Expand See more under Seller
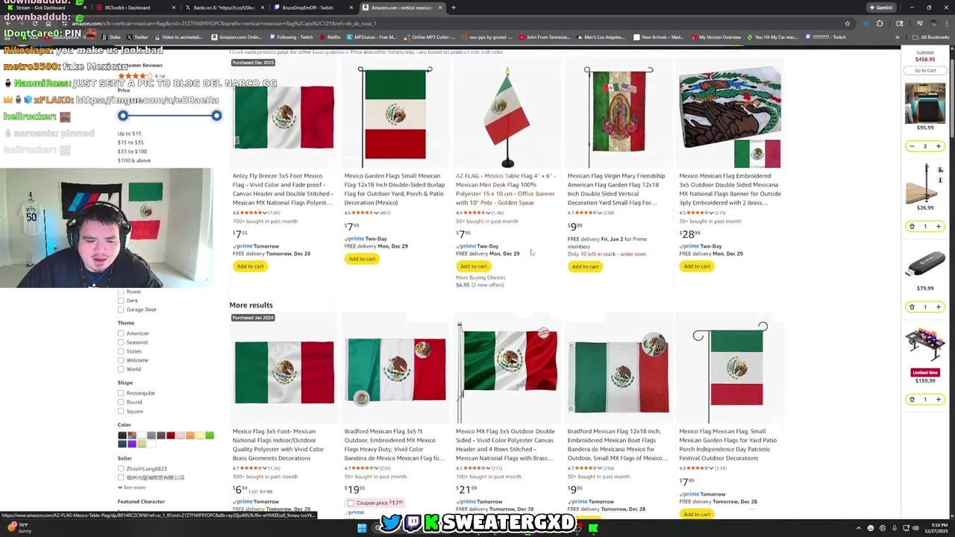This screenshot has height=537, width=955. (131, 487)
